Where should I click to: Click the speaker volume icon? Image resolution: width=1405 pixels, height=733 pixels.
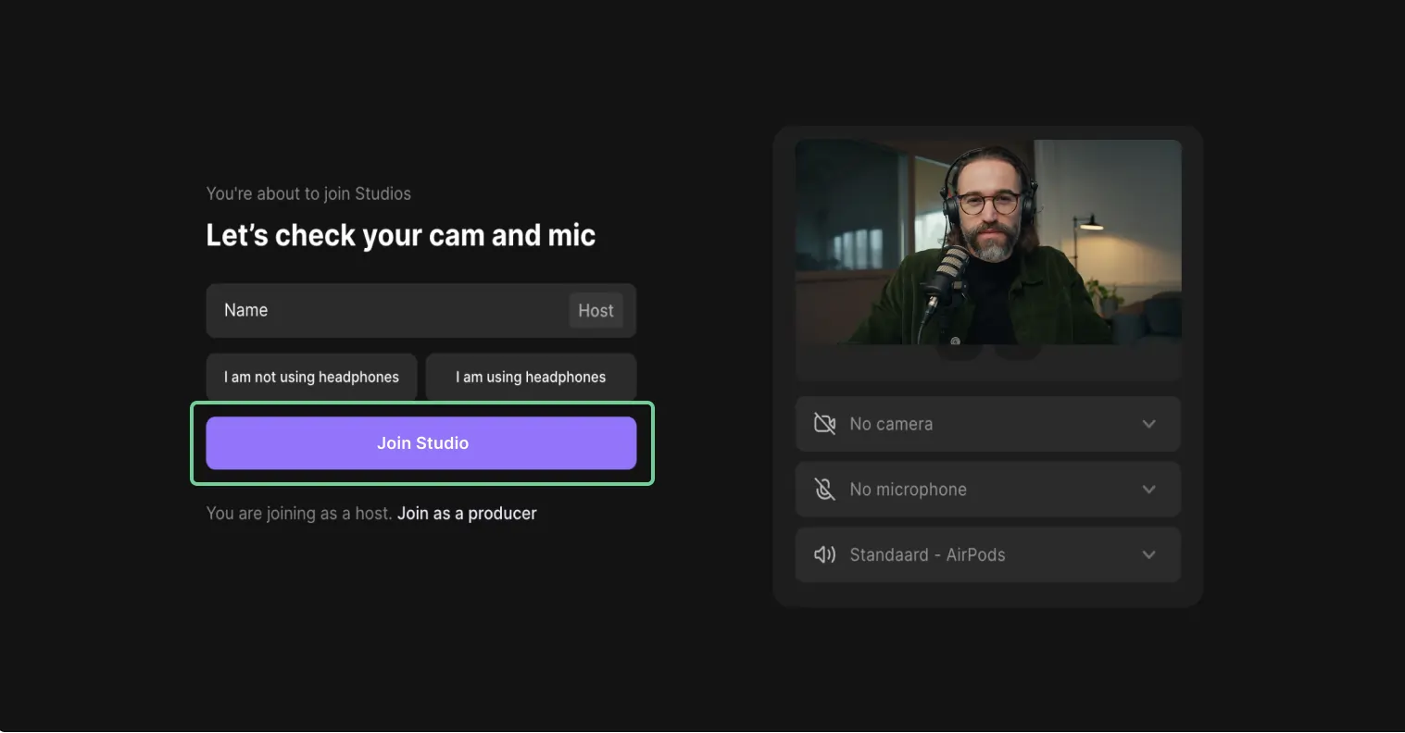coord(824,554)
